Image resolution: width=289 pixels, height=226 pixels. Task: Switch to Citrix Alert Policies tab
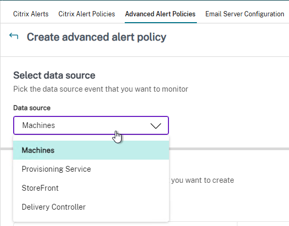(x=87, y=14)
